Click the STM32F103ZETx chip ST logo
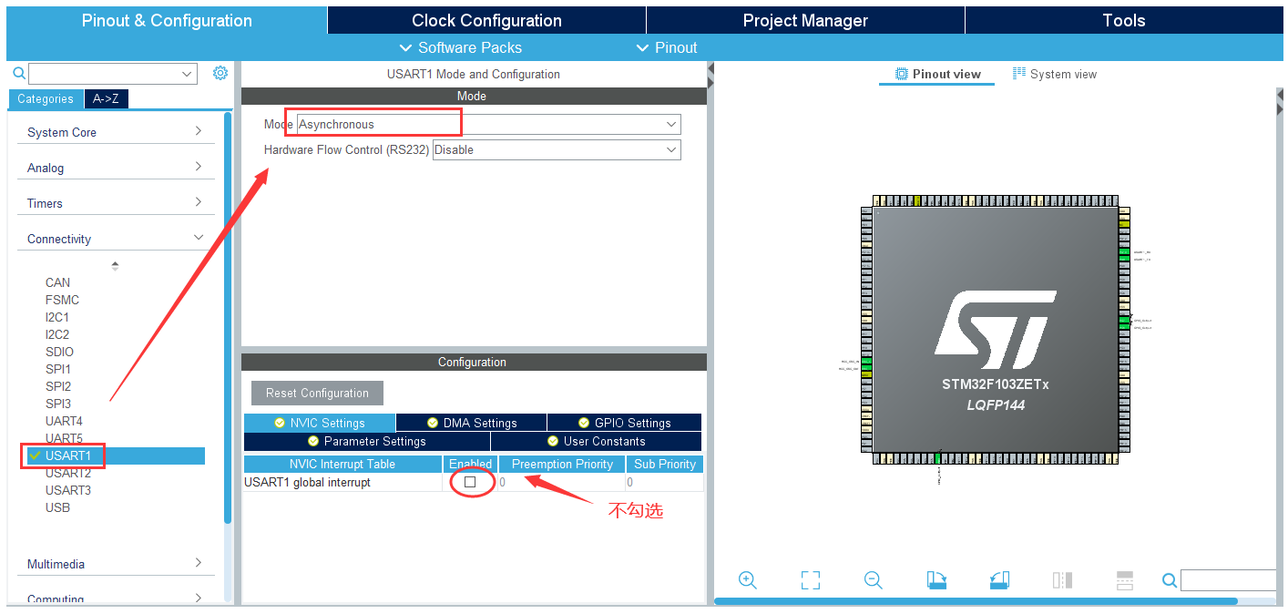Viewport: 1288px width, 614px height. [996, 328]
